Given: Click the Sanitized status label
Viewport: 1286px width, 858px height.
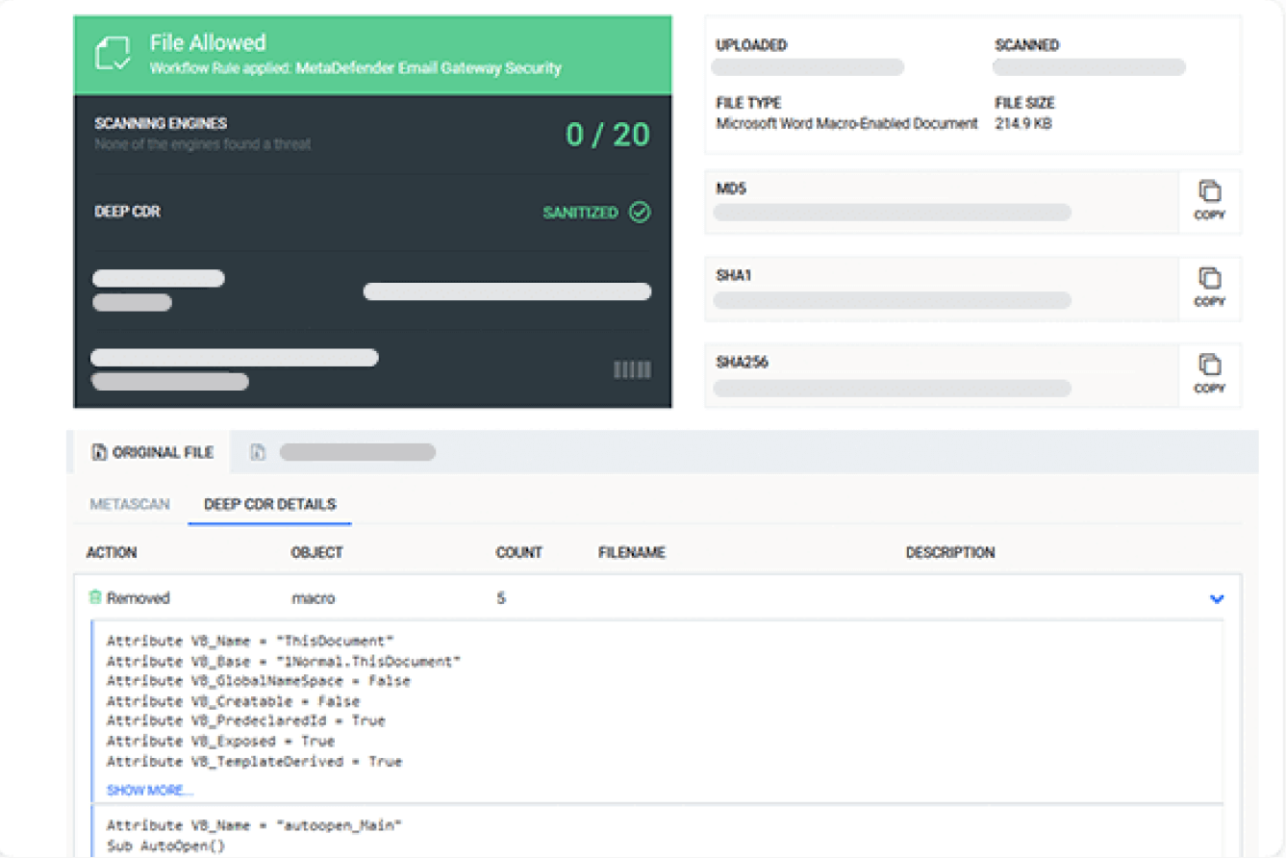Looking at the screenshot, I should (x=580, y=213).
